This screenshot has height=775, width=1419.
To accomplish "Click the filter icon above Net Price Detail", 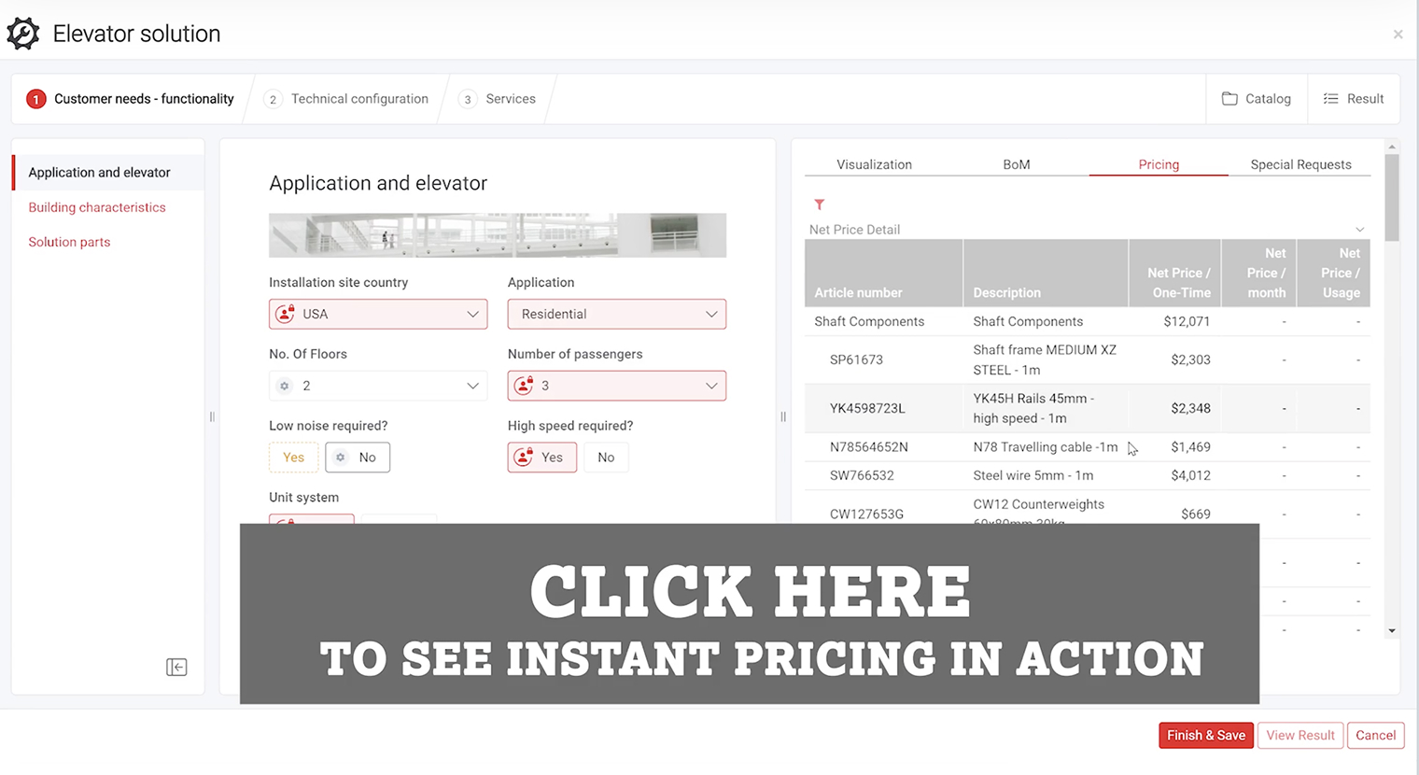I will tap(819, 204).
